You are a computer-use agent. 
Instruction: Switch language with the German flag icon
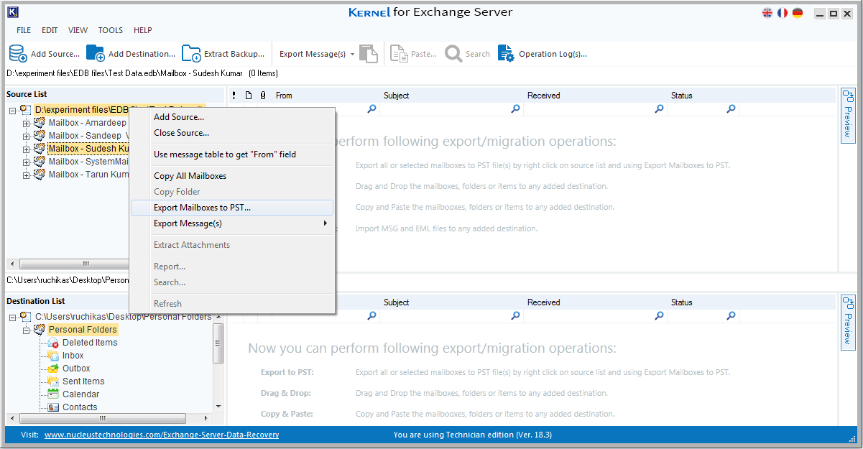(798, 13)
